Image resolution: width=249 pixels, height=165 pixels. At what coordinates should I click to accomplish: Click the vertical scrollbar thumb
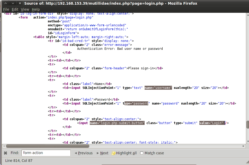pos(247,124)
